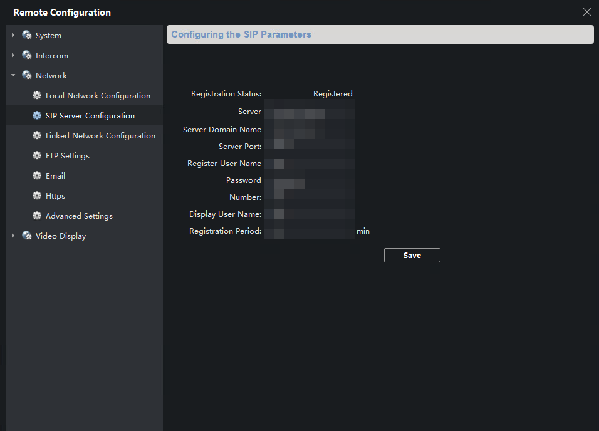Collapse the Network tree arrow
Viewport: 599px width, 431px height.
coord(13,75)
